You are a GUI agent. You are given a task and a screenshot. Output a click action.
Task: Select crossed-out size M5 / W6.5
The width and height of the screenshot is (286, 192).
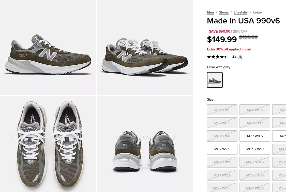[x=222, y=123]
